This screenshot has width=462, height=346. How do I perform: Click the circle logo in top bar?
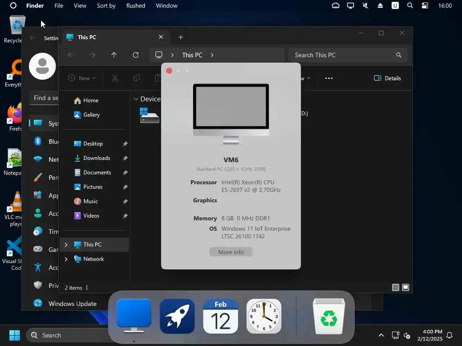(x=13, y=5)
